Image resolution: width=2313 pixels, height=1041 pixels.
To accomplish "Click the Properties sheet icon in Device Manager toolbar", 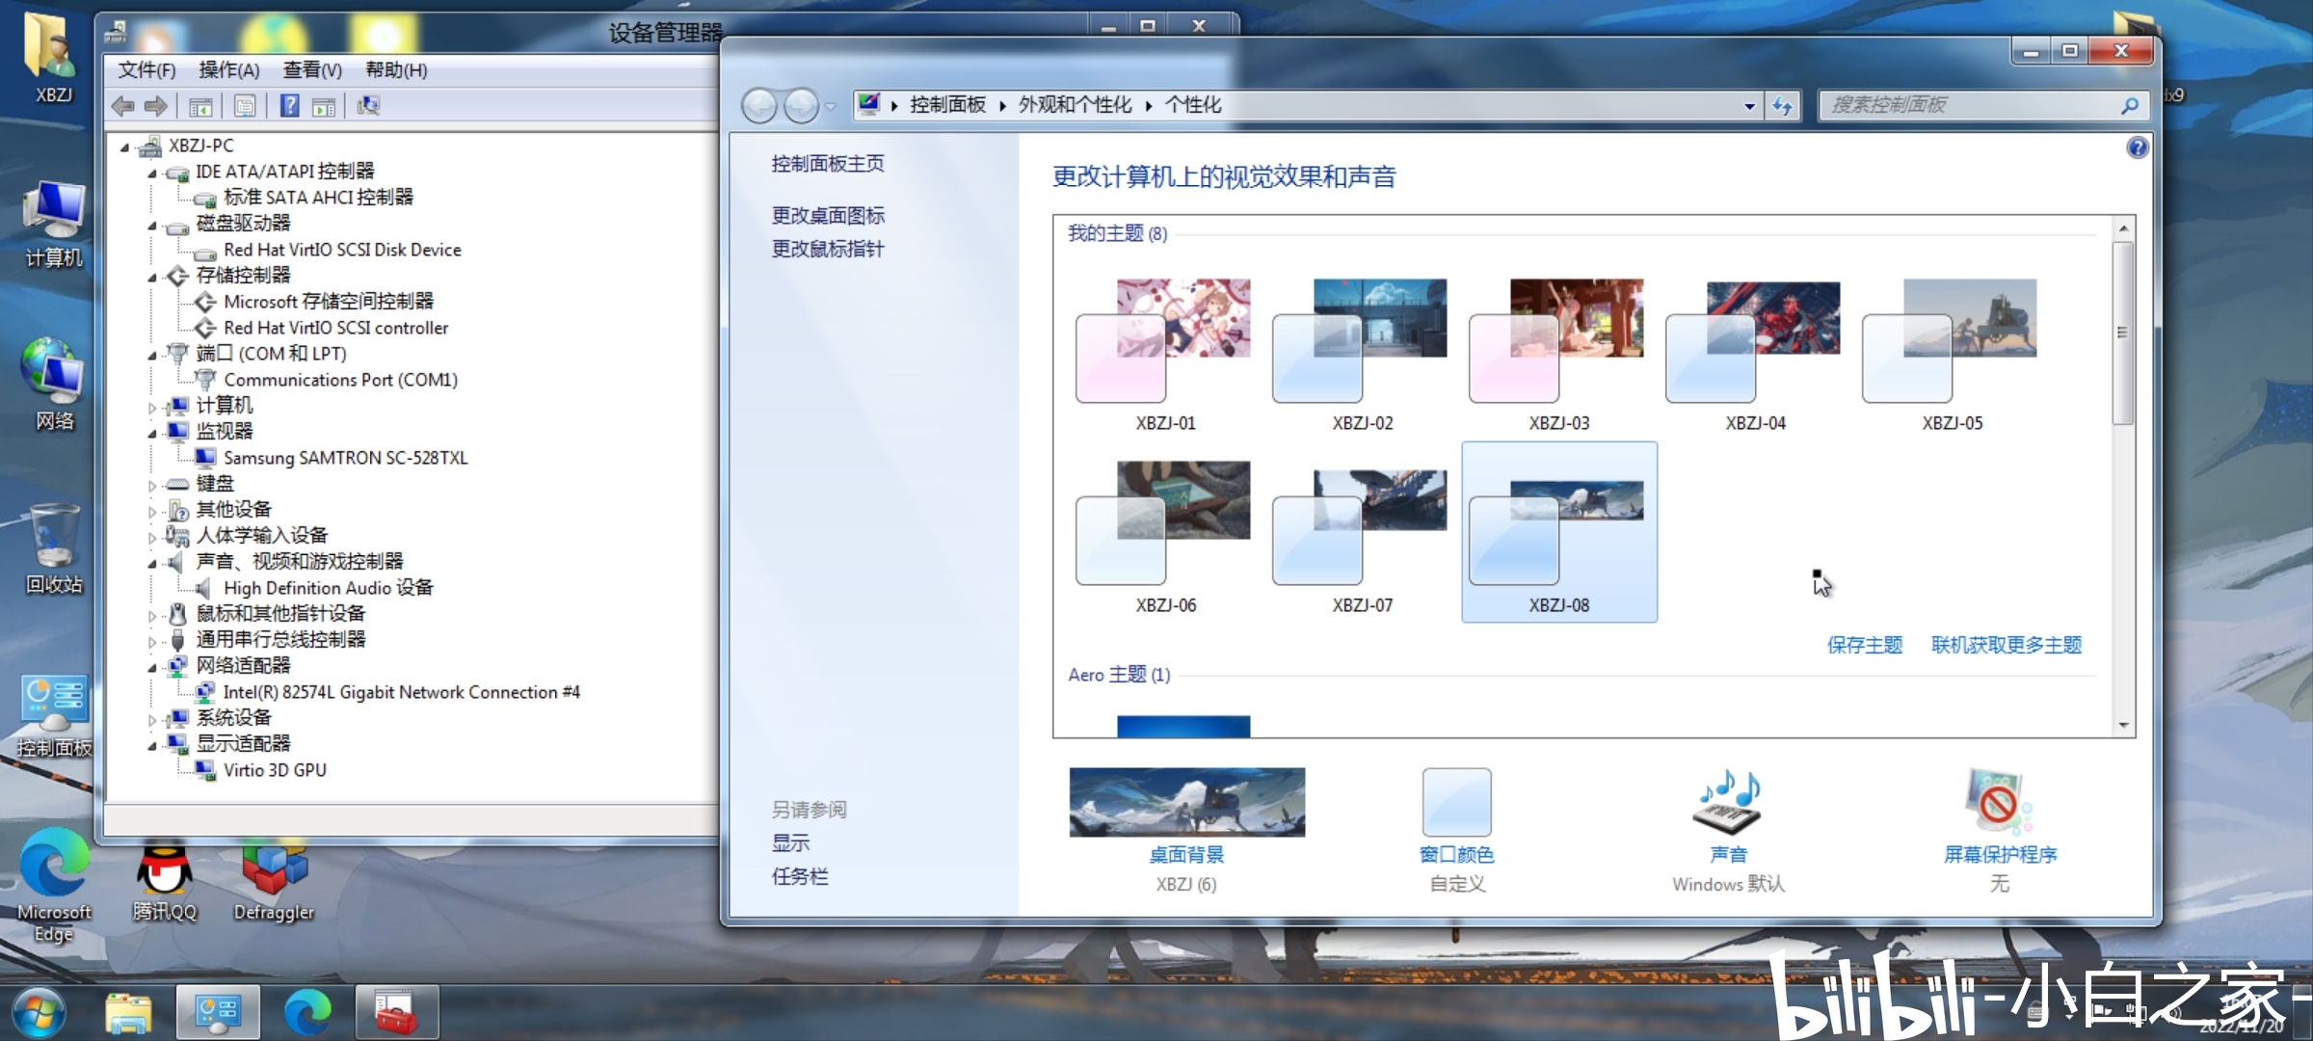I will tap(245, 106).
